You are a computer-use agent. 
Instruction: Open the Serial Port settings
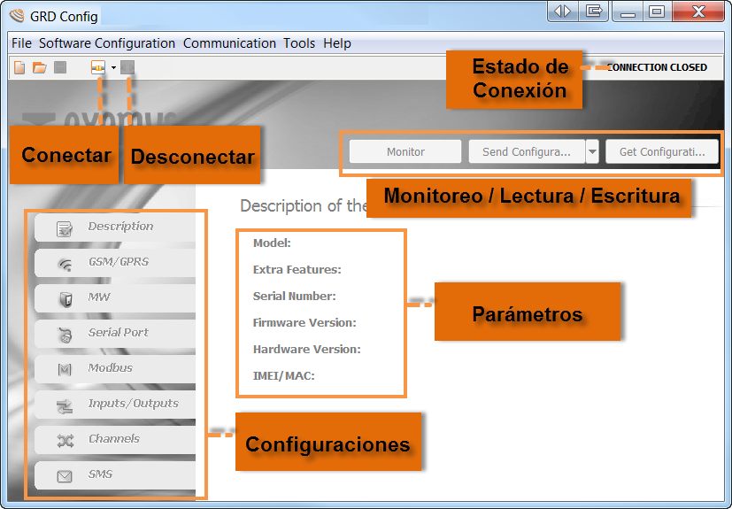pos(115,333)
